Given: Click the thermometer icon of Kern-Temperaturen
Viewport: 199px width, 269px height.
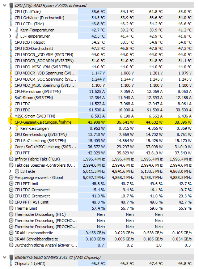Looking at the screenshot, I should pos(17,30).
